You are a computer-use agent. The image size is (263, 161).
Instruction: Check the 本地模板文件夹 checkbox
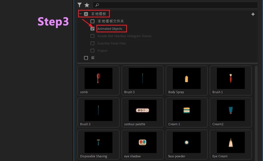click(92, 21)
